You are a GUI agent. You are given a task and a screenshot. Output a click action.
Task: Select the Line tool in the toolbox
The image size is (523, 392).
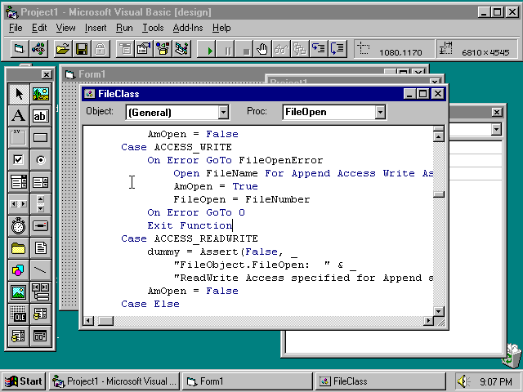(x=40, y=270)
